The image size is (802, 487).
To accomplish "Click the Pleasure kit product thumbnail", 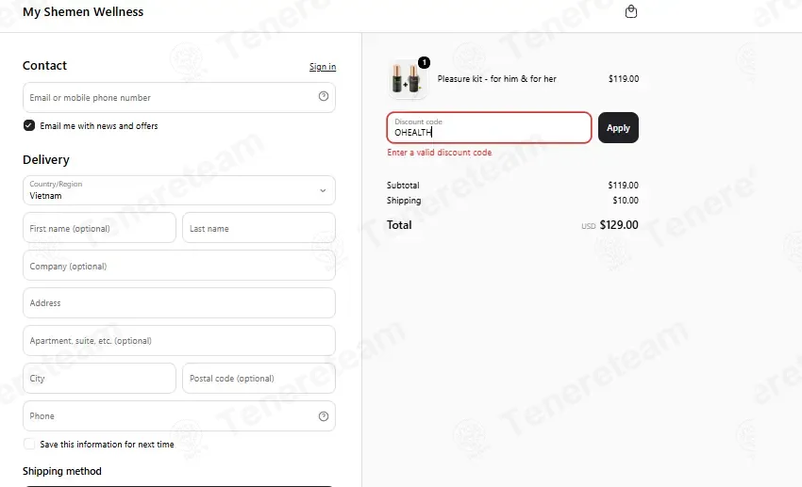I will tap(407, 79).
